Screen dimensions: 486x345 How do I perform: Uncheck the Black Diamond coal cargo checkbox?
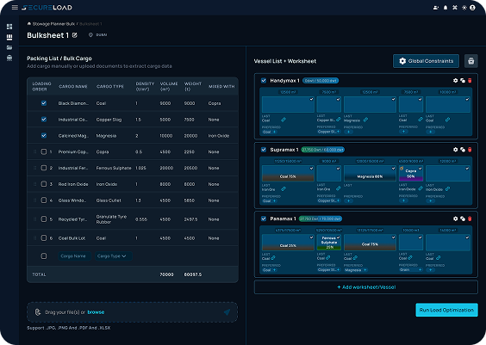[x=44, y=103]
